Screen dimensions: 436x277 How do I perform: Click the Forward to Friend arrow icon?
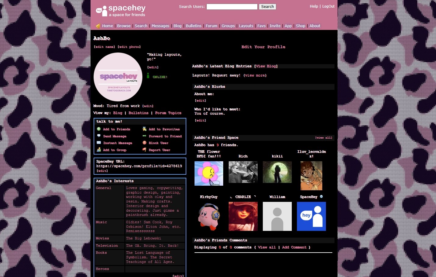(145, 136)
